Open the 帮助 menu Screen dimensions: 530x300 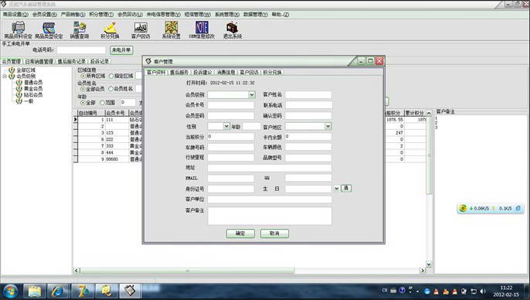pos(280,15)
